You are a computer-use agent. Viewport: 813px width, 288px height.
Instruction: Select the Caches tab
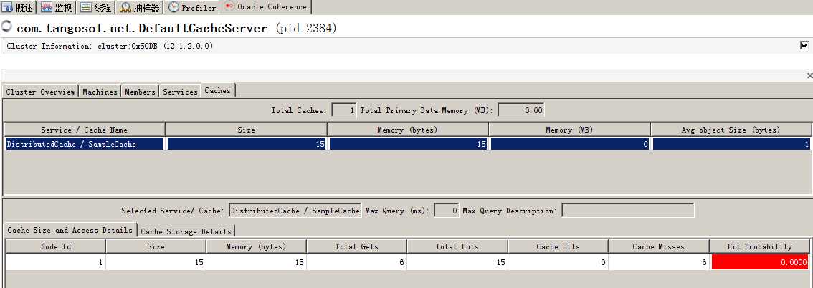coord(218,90)
